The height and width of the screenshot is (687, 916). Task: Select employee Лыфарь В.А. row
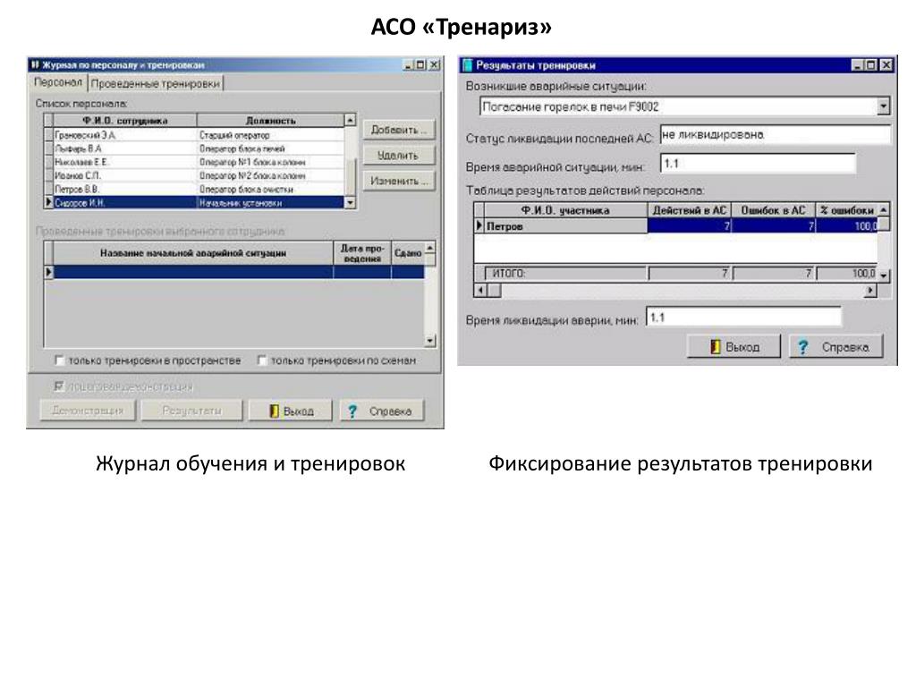coord(199,148)
